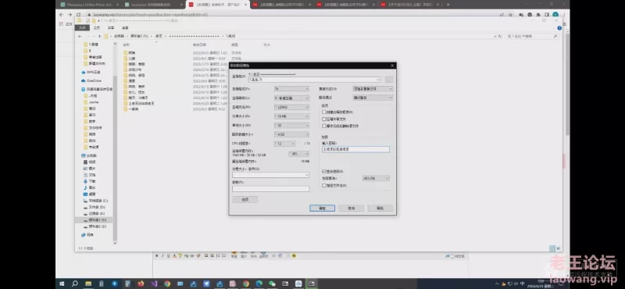Screen dimensions: 625x289
Task: Click the archive browse button beside the archive name
Action: click(x=388, y=80)
